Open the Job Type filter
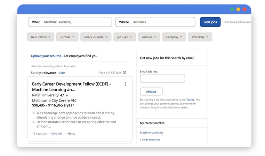265x156 pixels. (125, 37)
